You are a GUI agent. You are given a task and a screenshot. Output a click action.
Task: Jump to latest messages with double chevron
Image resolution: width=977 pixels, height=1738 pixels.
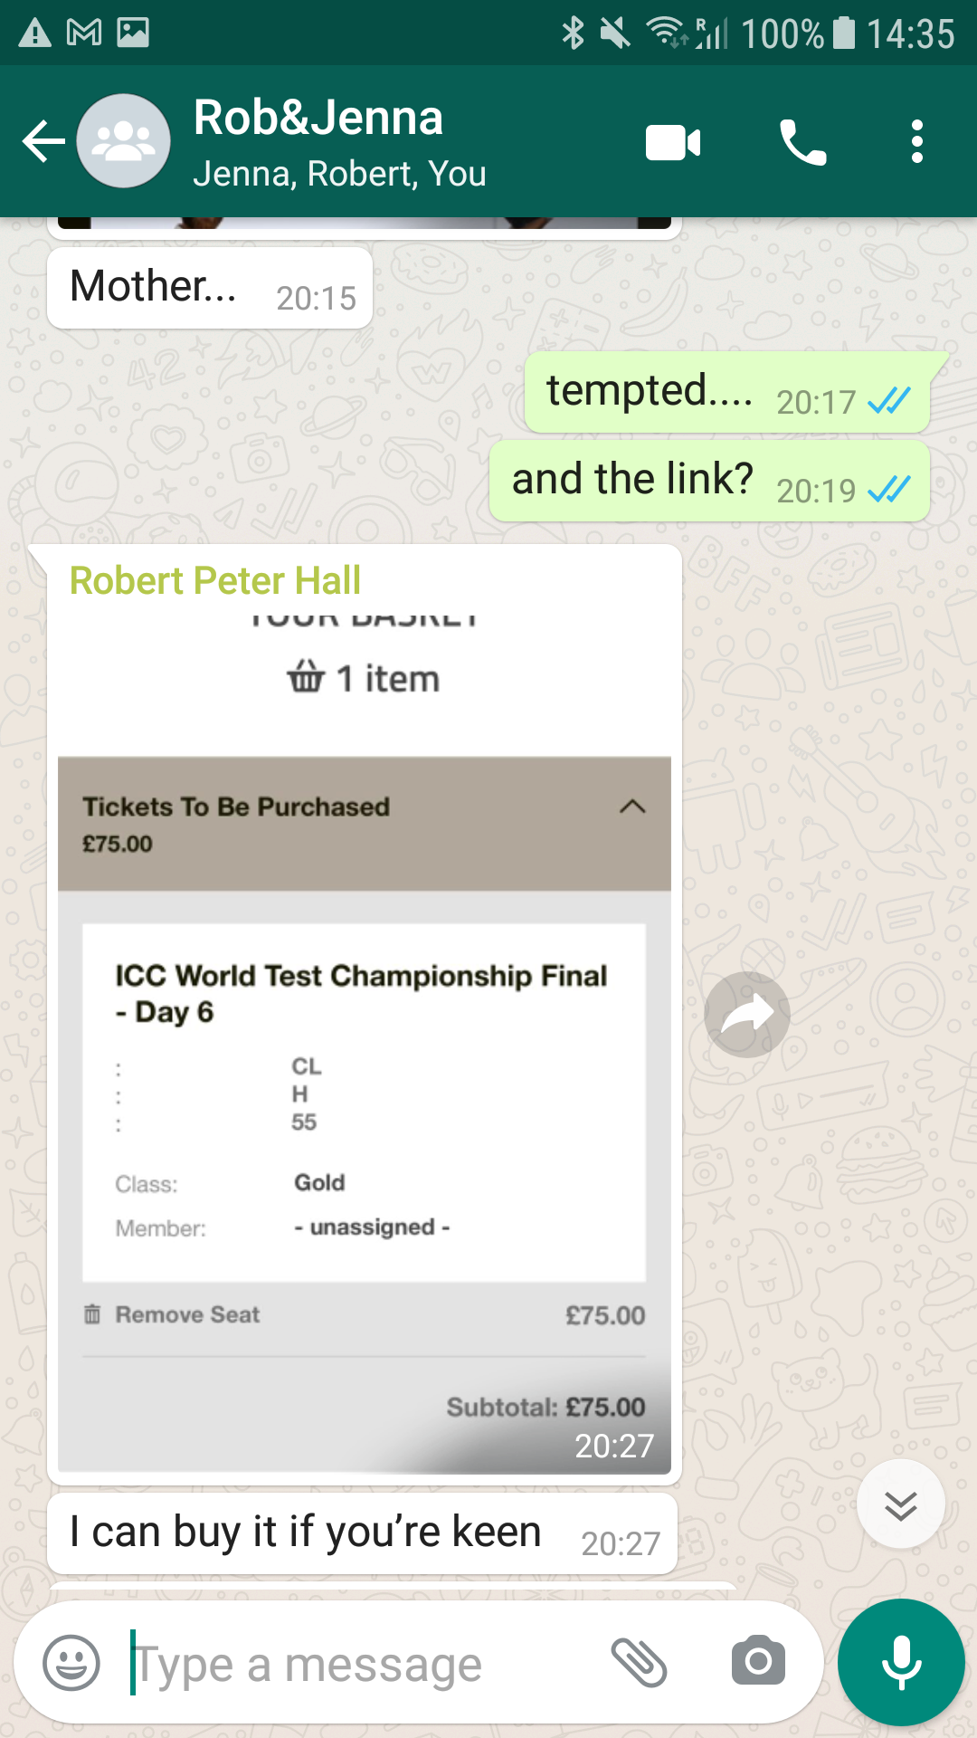tap(900, 1504)
